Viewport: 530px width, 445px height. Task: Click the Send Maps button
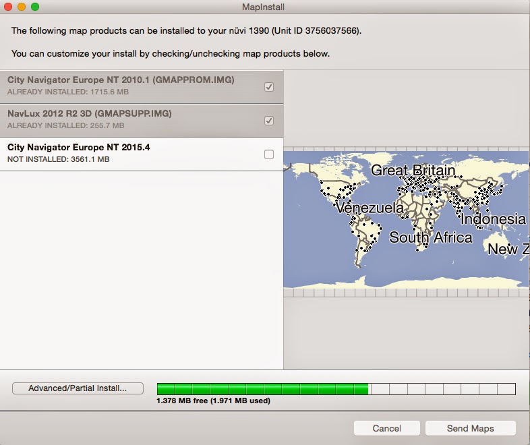470,428
